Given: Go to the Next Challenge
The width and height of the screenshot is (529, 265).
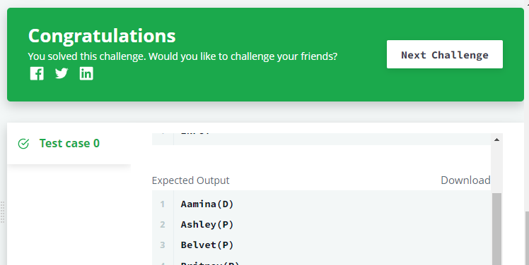Looking at the screenshot, I should click(445, 54).
